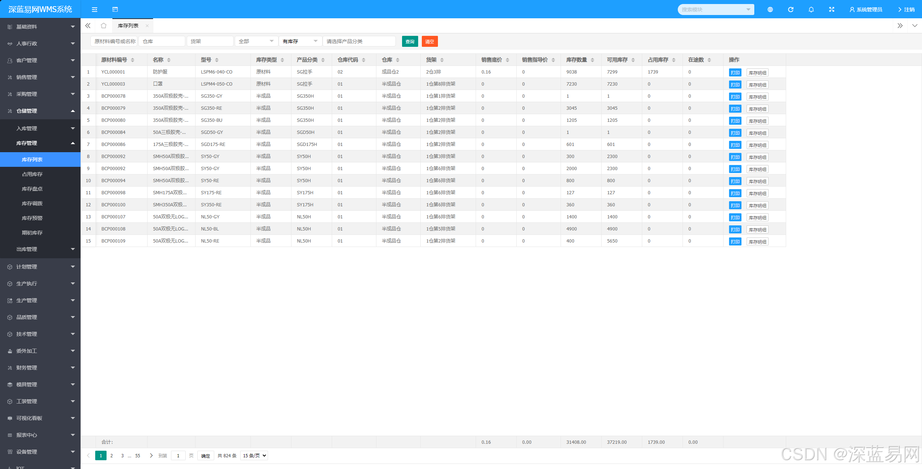This screenshot has height=469, width=922.
Task: Sort by 原材料编号 column arrows
Action: 133,60
